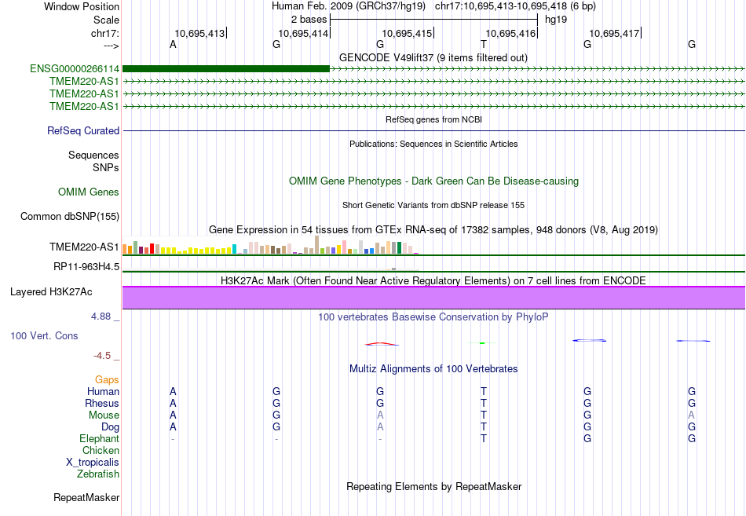The height and width of the screenshot is (516, 746).
Task: Click the red PhyloP conservation mark
Action: (x=382, y=344)
